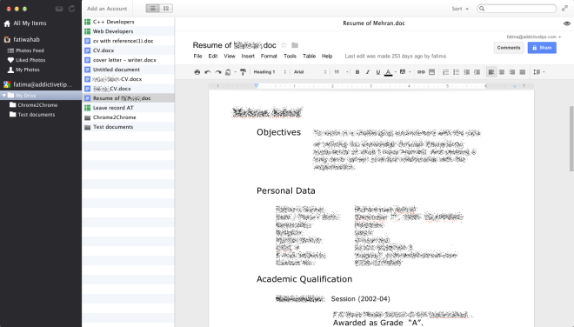Click the folder icon next to the document title
Image resolution: width=574 pixels, height=327 pixels.
[295, 45]
